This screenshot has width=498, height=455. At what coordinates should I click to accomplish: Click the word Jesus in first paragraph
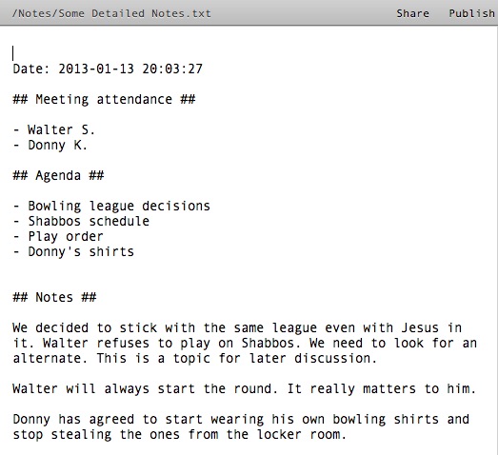pos(420,327)
